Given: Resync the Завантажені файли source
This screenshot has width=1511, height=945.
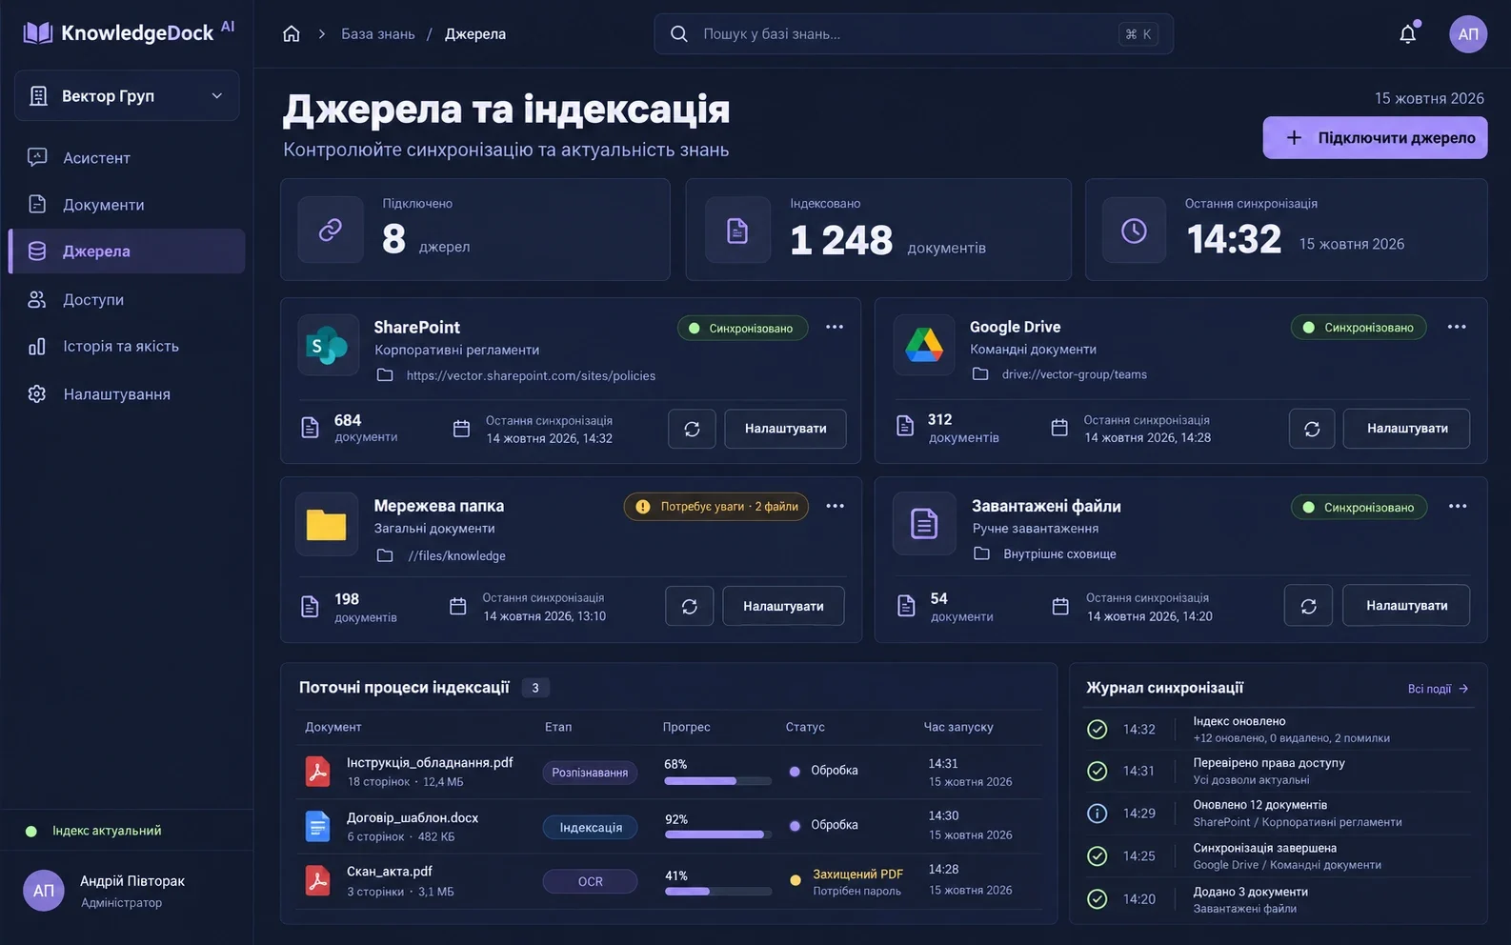Looking at the screenshot, I should click(x=1309, y=606).
